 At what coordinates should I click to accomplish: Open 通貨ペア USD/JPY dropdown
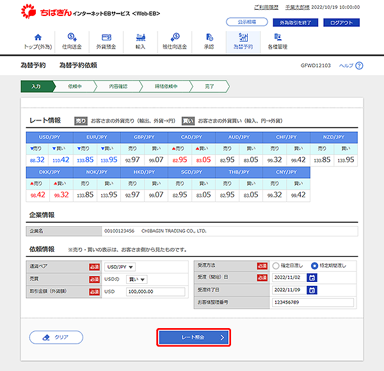(120, 267)
